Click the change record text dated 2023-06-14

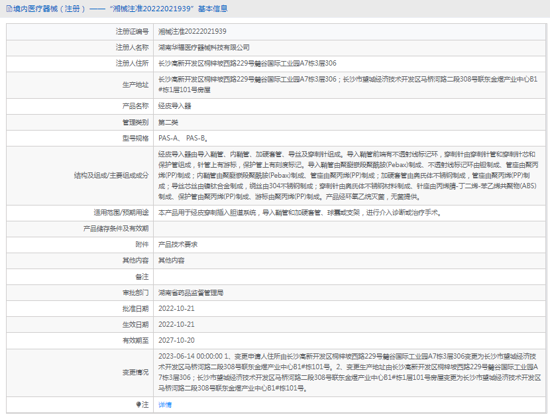[349, 372]
